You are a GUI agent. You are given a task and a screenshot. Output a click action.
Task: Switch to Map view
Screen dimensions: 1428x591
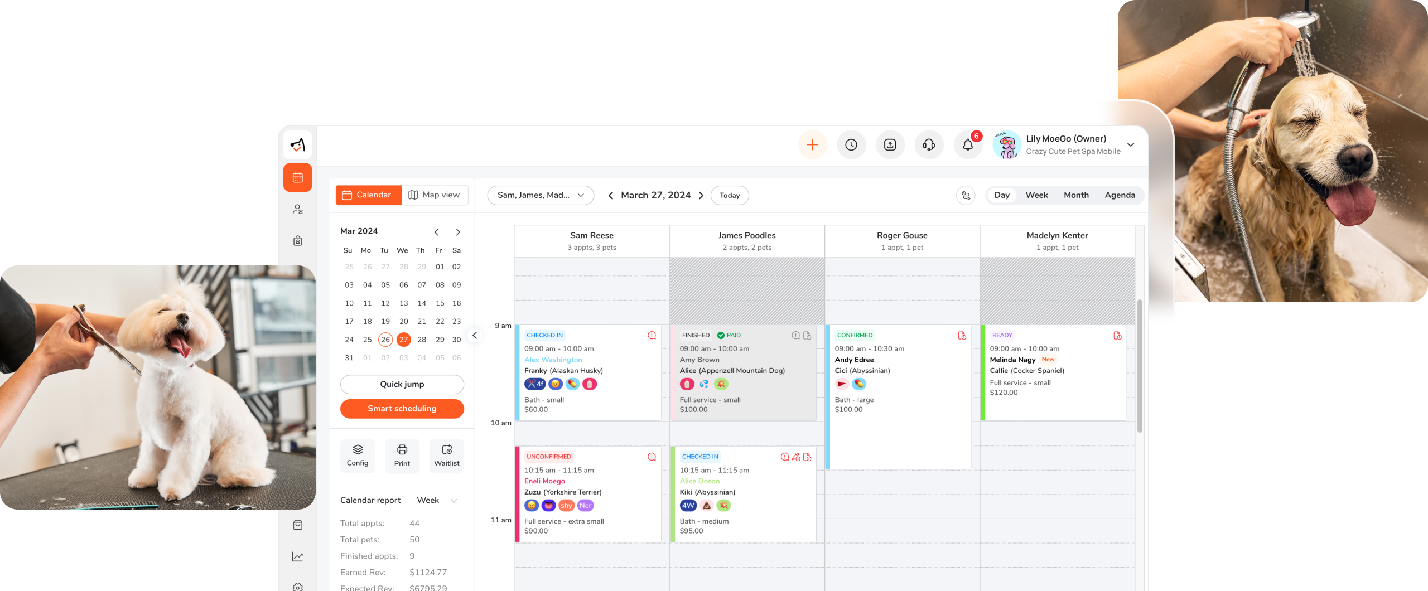coord(435,195)
